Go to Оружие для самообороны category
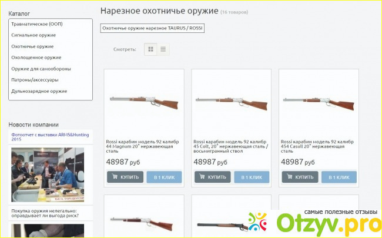Image resolution: width=382 pixels, height=238 pixels. (41, 69)
